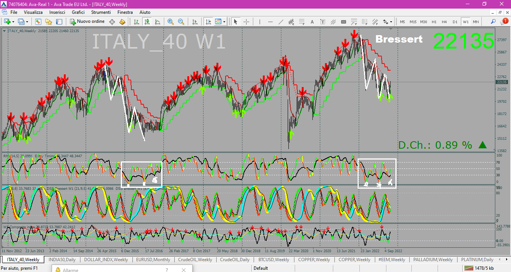The width and height of the screenshot is (511, 272).
Task: Switch chart to candlestick mode
Action: (x=147, y=22)
